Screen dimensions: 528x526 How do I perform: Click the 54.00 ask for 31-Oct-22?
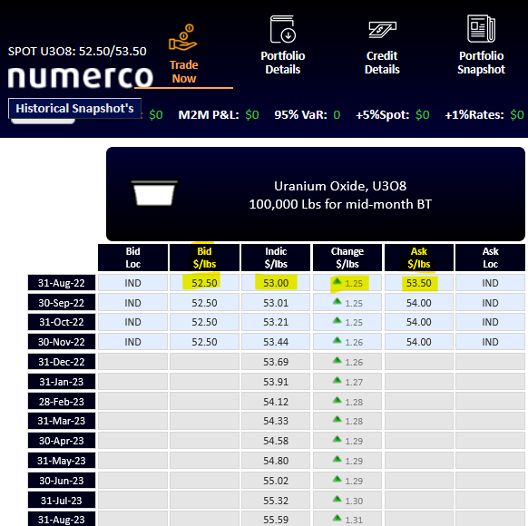[x=419, y=322]
